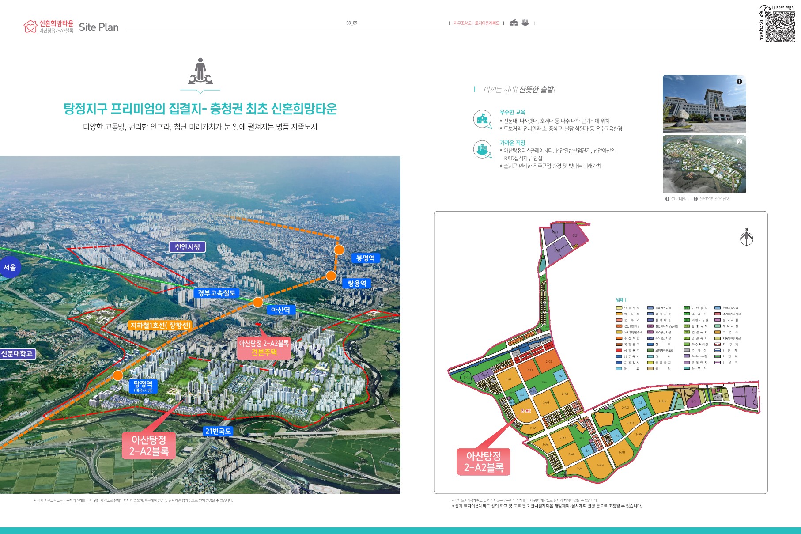Click the north compass on the land-use map
Viewport: 801px width, 534px height.
[x=747, y=238]
